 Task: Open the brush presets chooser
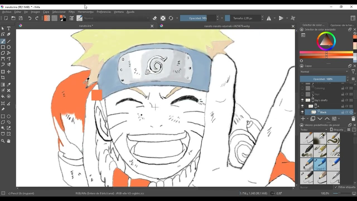coord(79,18)
